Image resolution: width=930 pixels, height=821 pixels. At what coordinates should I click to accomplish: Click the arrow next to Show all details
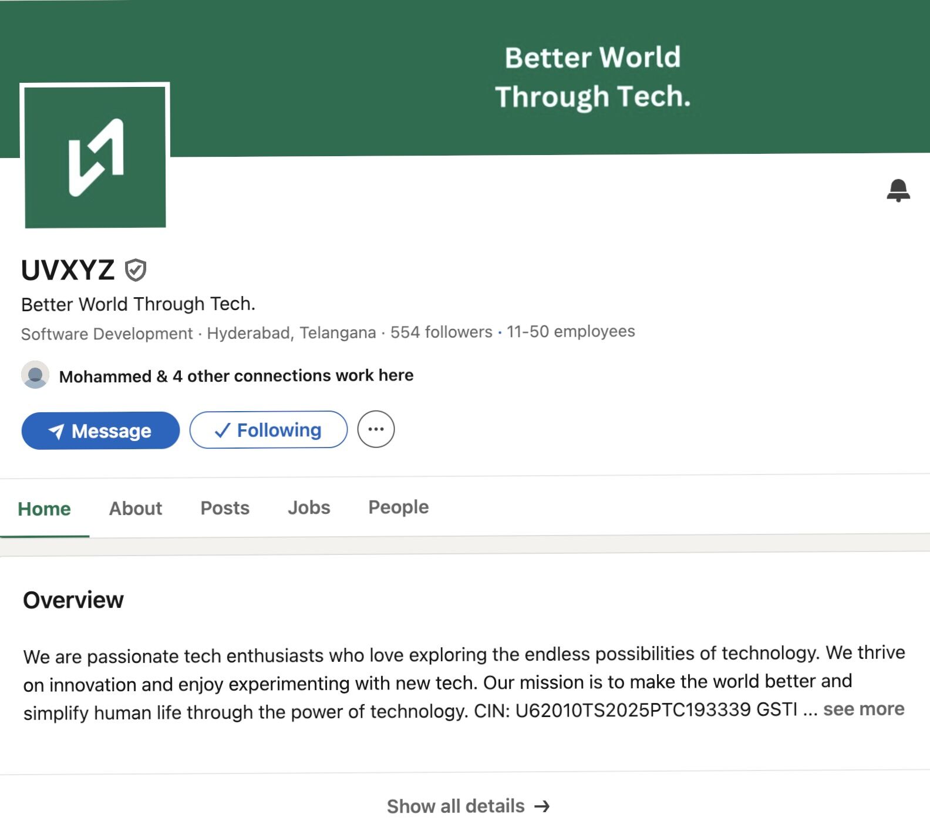click(542, 806)
